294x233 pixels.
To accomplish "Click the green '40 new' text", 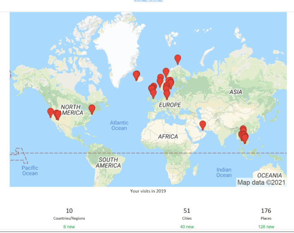I will (187, 227).
